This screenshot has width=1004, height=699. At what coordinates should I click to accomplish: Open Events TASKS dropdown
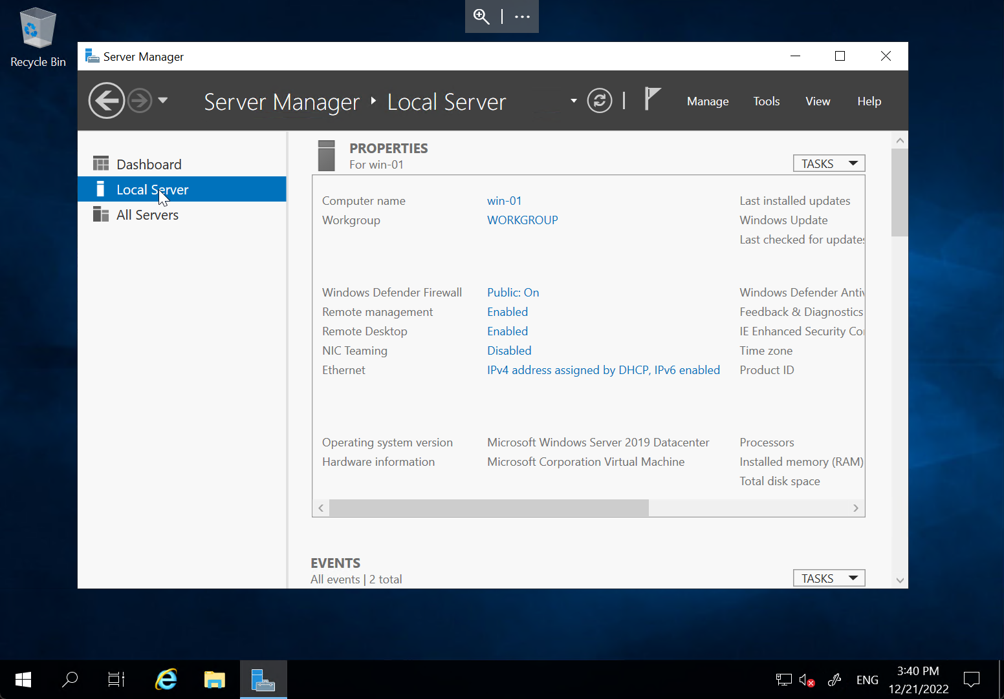[x=829, y=578]
